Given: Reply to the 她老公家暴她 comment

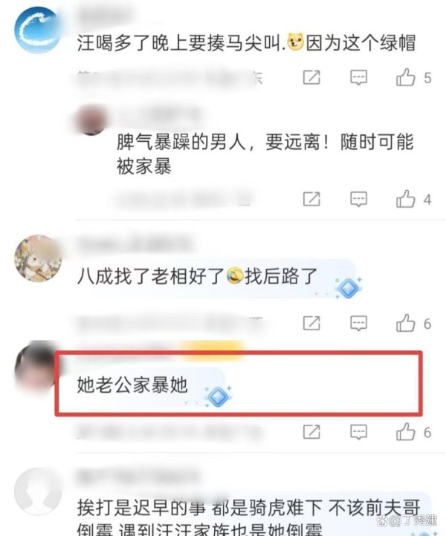Looking at the screenshot, I should coord(358,432).
